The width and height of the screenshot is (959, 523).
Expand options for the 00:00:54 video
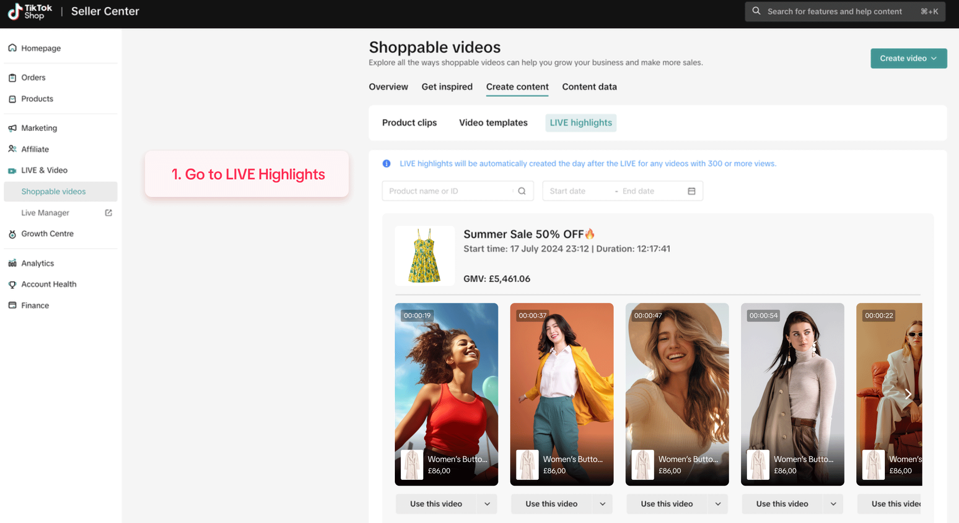(833, 504)
